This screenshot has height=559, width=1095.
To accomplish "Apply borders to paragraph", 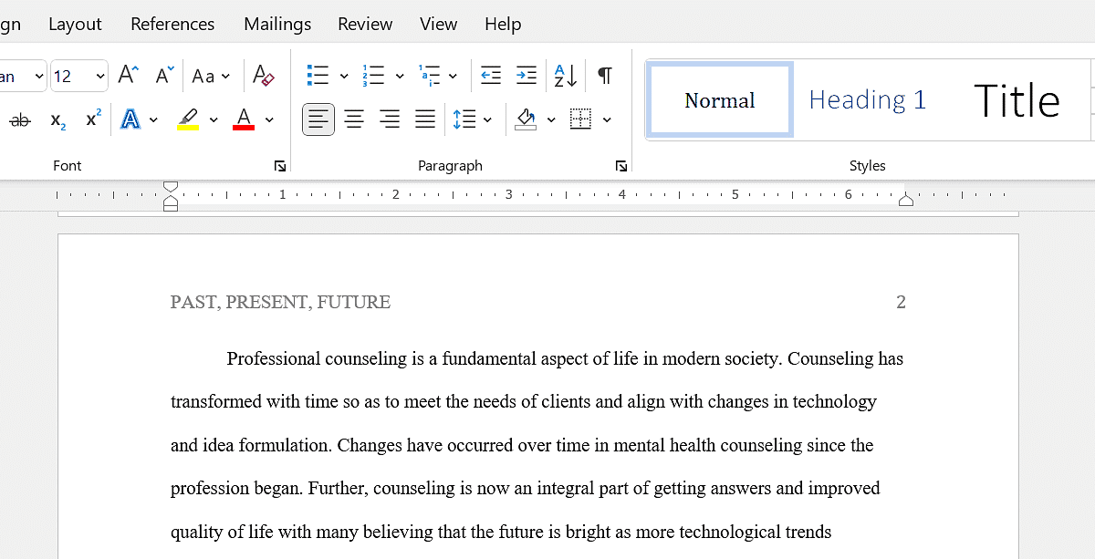I will point(581,119).
